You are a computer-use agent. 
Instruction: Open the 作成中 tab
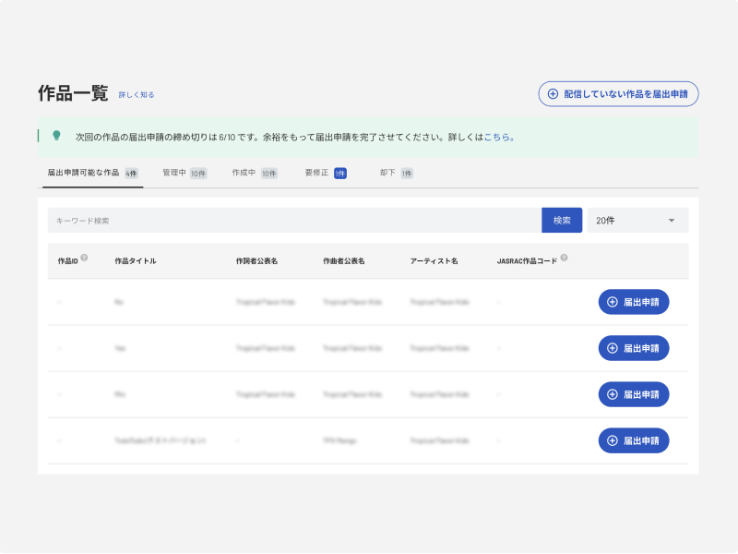[x=254, y=173]
